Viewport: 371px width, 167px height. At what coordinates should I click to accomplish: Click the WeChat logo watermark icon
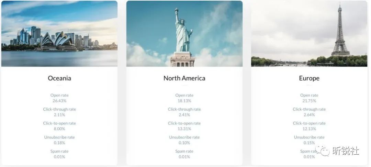point(322,151)
